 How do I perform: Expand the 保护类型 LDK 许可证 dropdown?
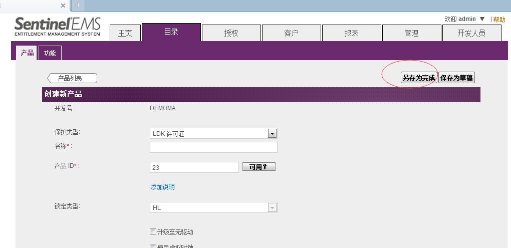[272, 133]
